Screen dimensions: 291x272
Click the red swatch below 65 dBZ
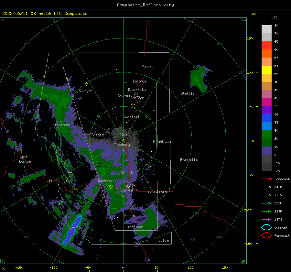(266, 45)
